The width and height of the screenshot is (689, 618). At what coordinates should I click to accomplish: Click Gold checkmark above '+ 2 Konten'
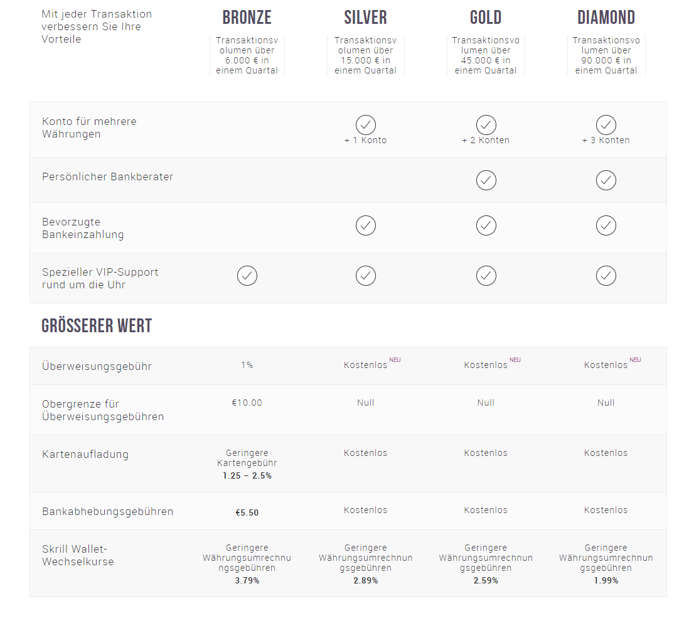click(x=486, y=125)
